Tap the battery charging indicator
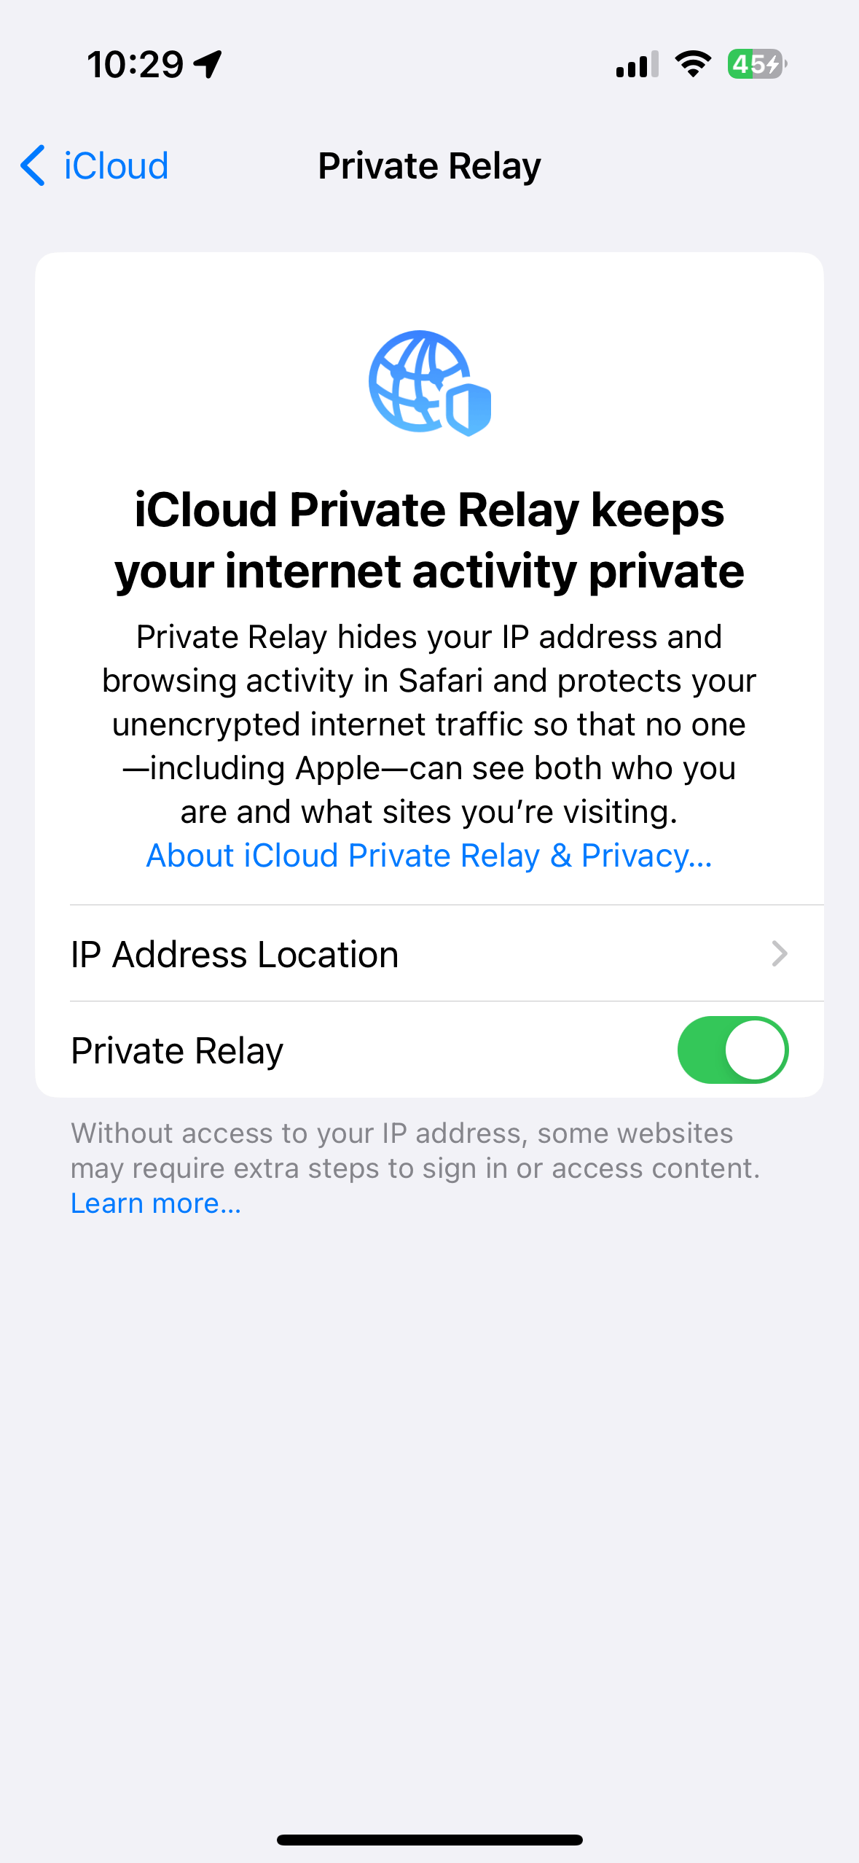 (757, 64)
